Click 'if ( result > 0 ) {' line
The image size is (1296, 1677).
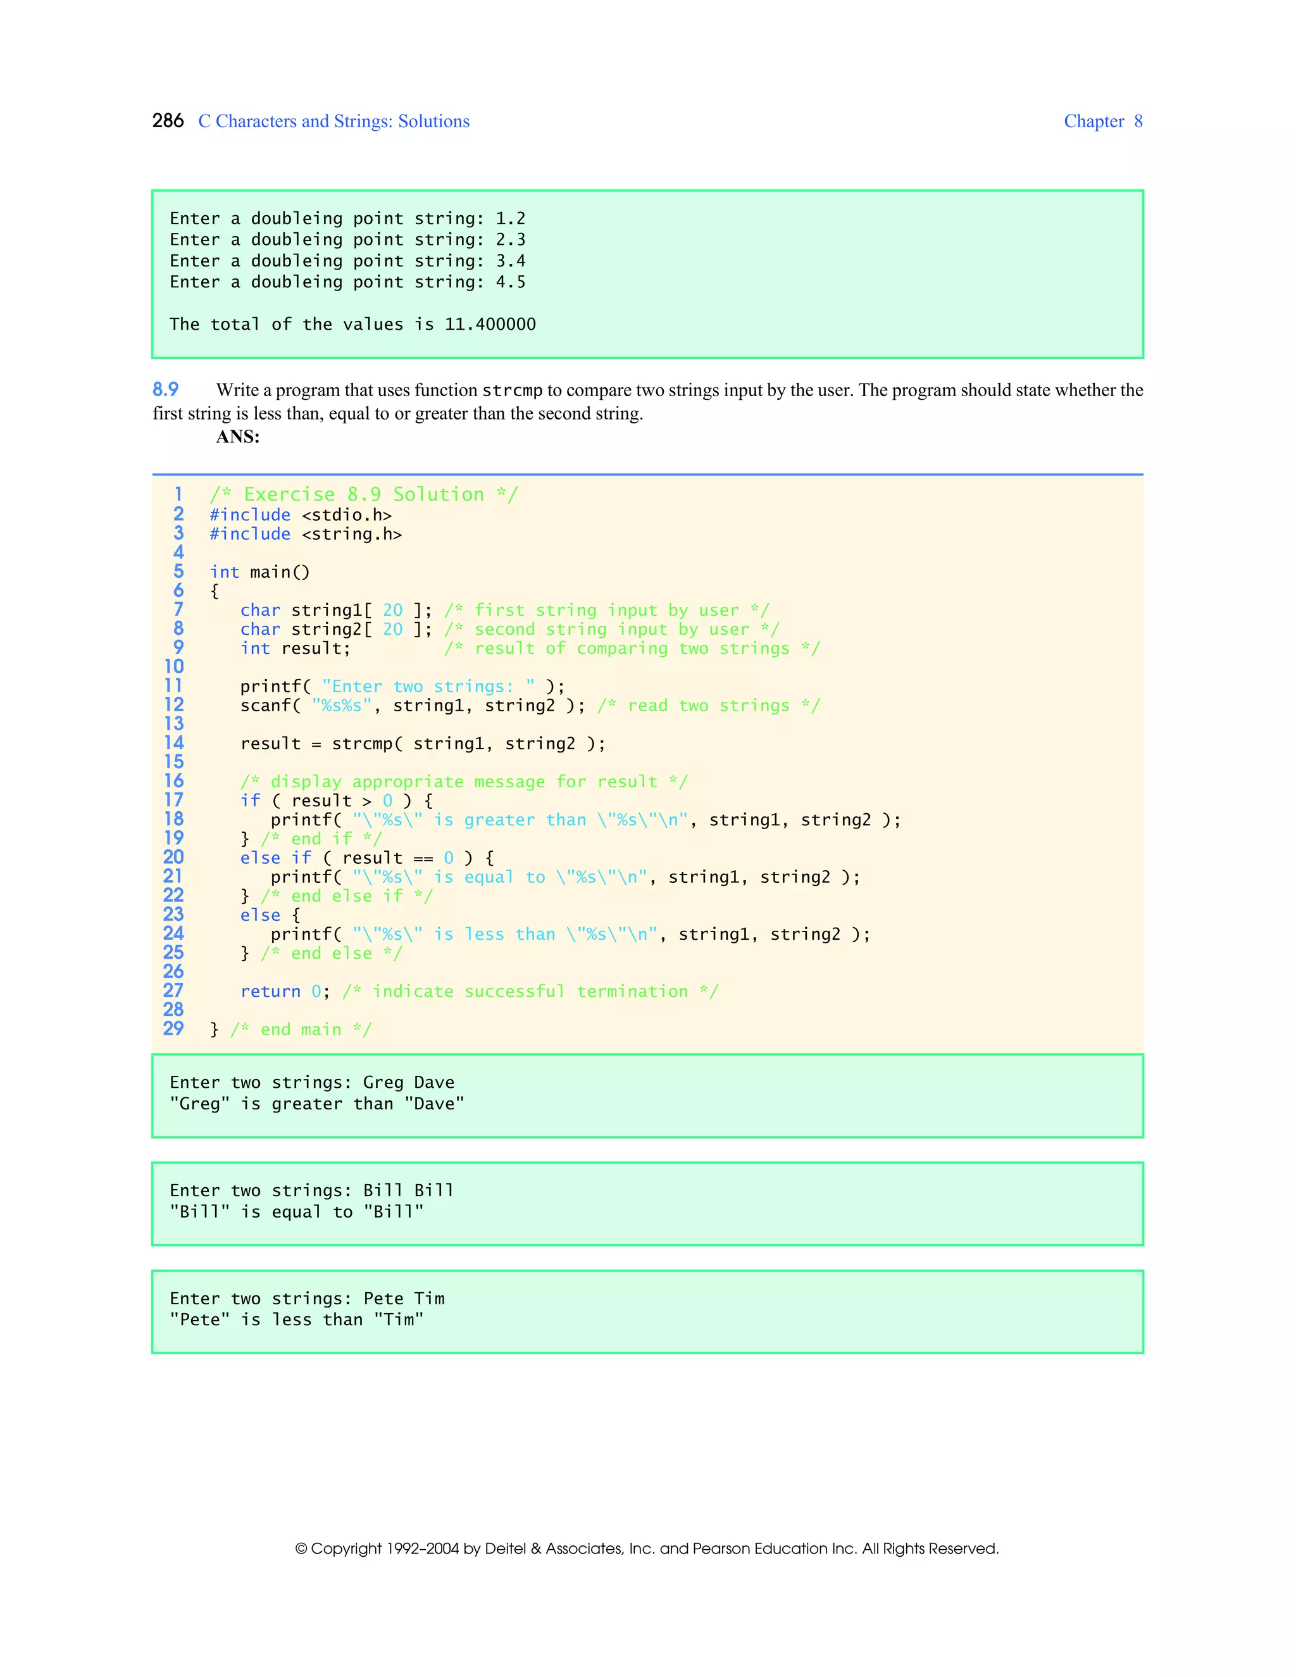tap(336, 800)
